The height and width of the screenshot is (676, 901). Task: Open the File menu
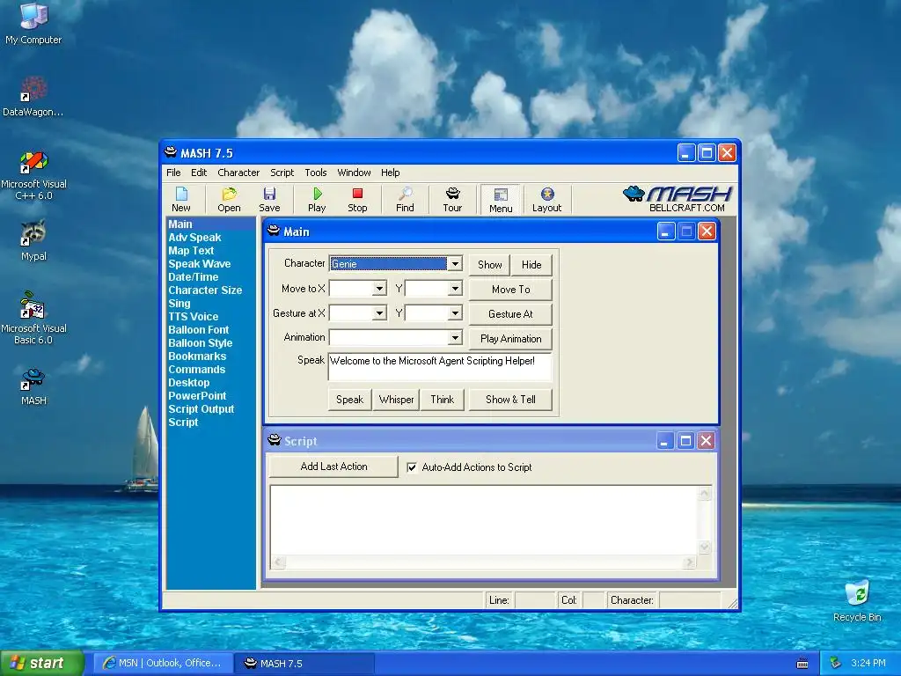click(x=173, y=173)
